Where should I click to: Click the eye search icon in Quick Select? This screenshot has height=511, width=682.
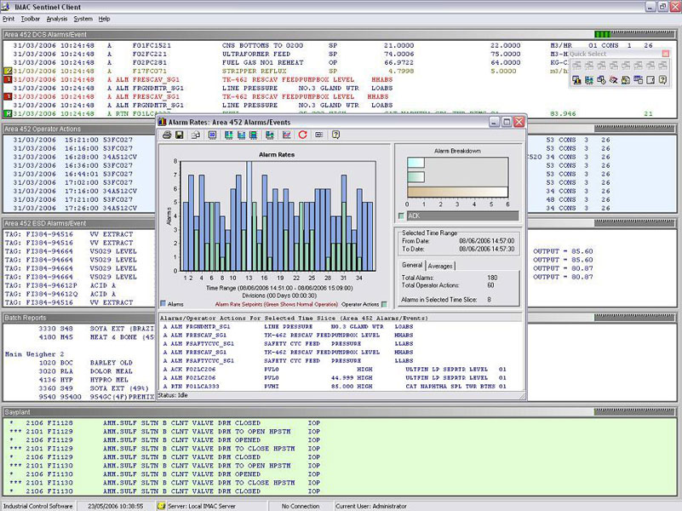click(x=613, y=80)
